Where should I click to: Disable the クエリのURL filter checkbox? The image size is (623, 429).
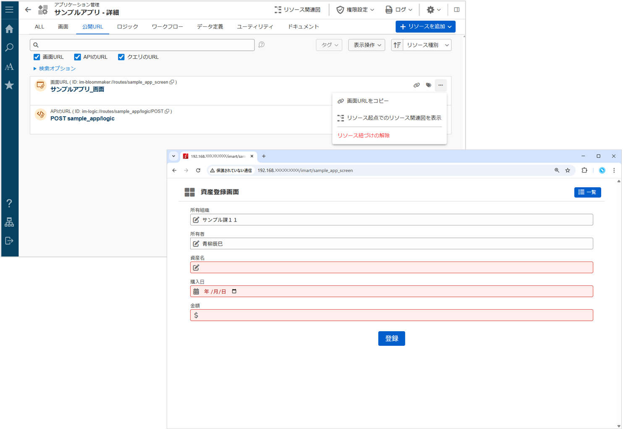pyautogui.click(x=121, y=57)
